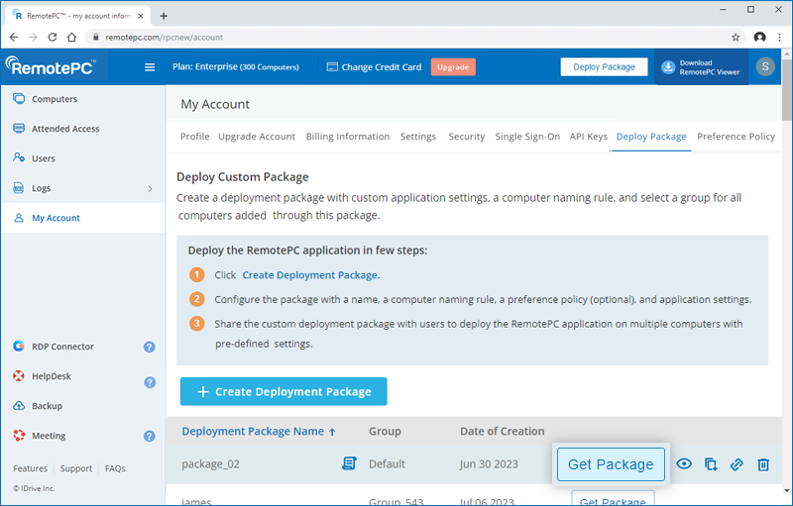The image size is (793, 506).
Task: Click the RemotePC logo
Action: click(x=51, y=66)
